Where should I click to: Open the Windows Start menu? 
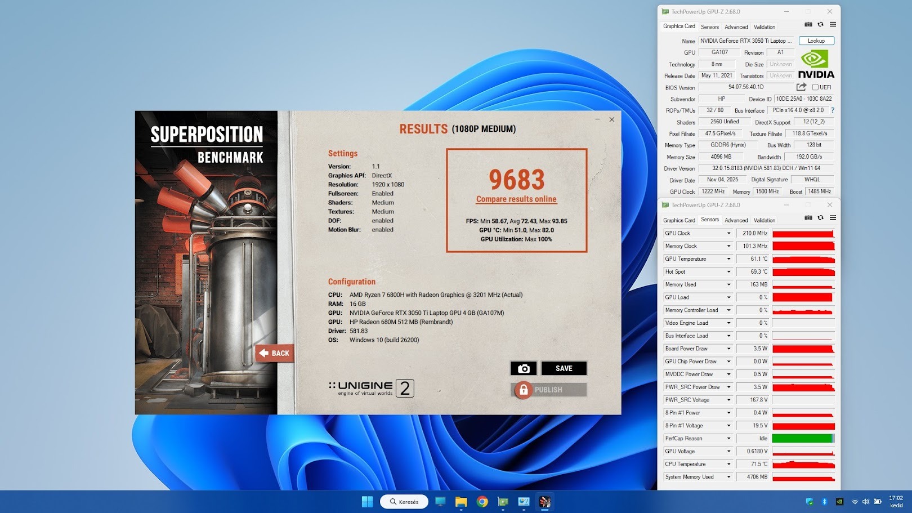pos(367,502)
